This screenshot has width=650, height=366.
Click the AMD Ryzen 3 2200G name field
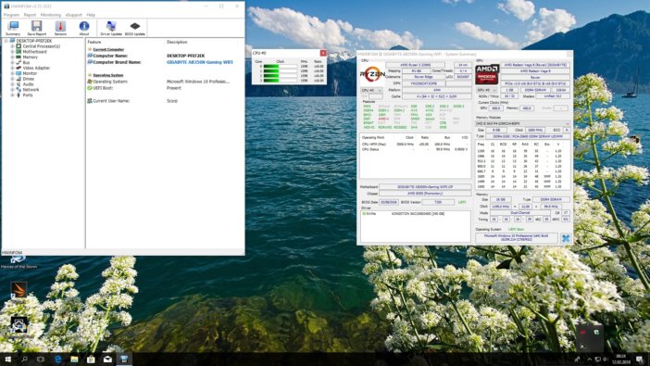415,65
